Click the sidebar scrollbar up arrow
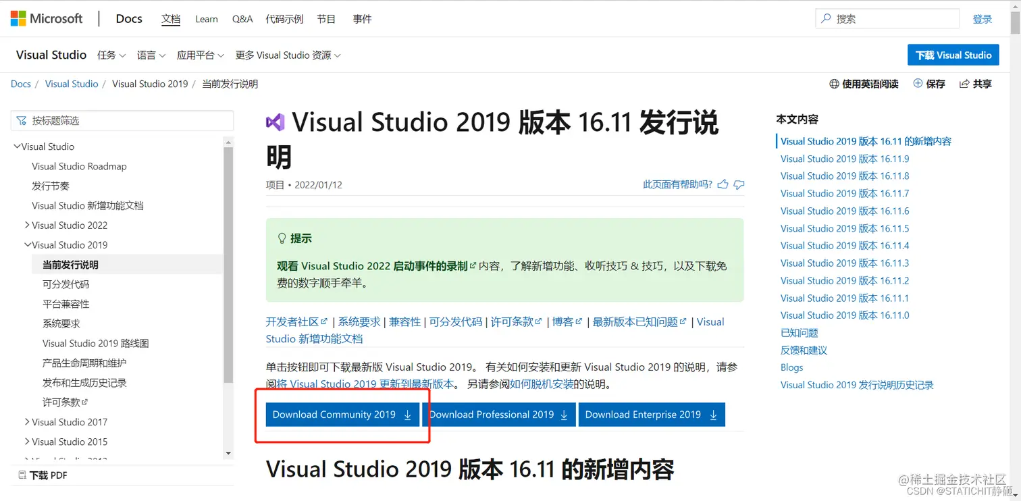This screenshot has height=501, width=1021. coord(228,142)
